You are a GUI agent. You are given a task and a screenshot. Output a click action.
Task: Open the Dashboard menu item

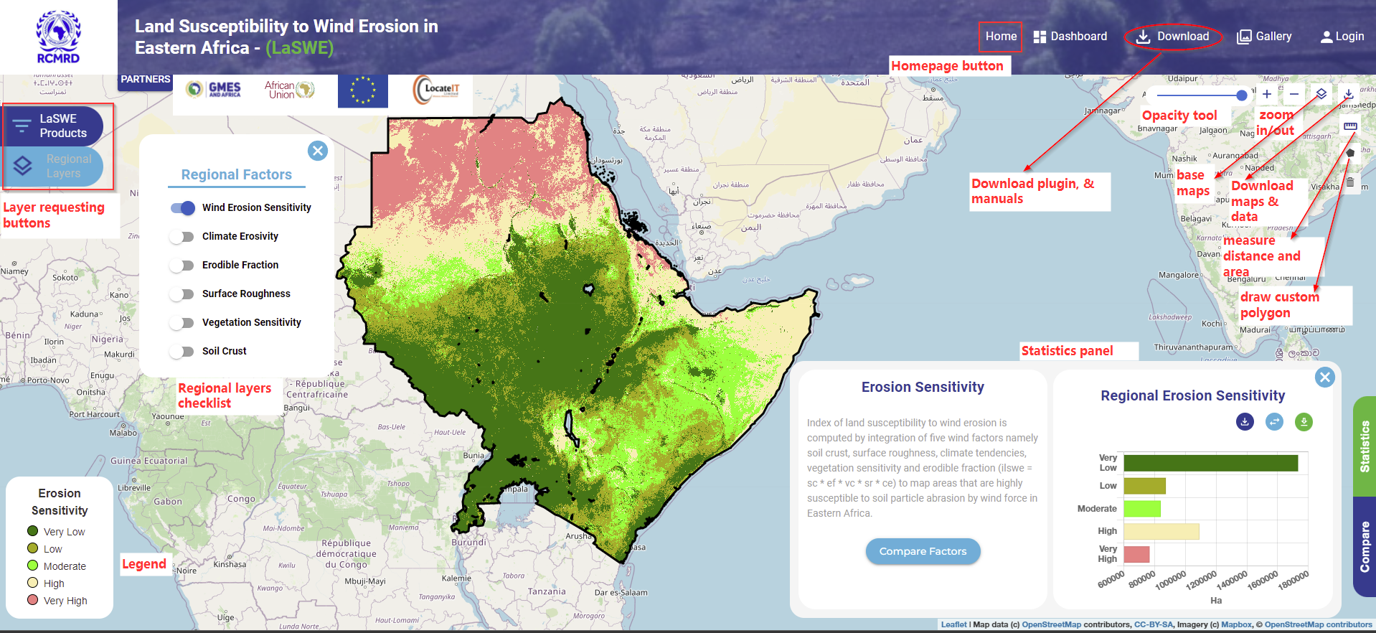coord(1070,37)
